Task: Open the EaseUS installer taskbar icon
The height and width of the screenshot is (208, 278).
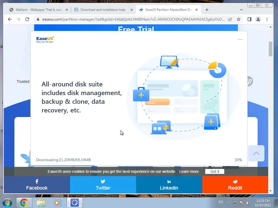Action: (75, 203)
